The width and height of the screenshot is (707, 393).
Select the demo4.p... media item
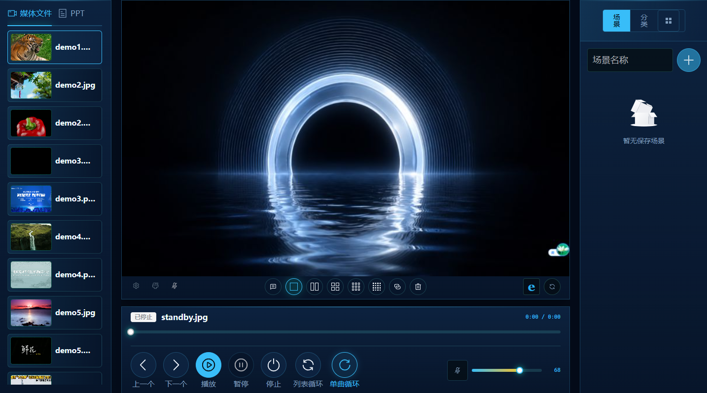55,275
